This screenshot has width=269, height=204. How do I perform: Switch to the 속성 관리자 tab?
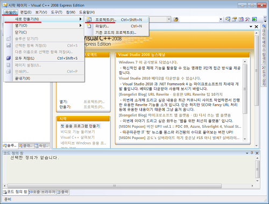tap(42, 146)
